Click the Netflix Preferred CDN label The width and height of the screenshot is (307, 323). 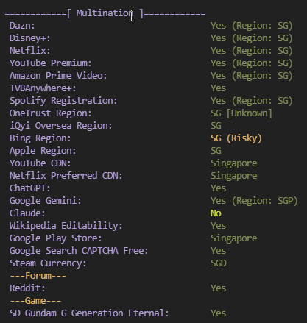click(66, 176)
